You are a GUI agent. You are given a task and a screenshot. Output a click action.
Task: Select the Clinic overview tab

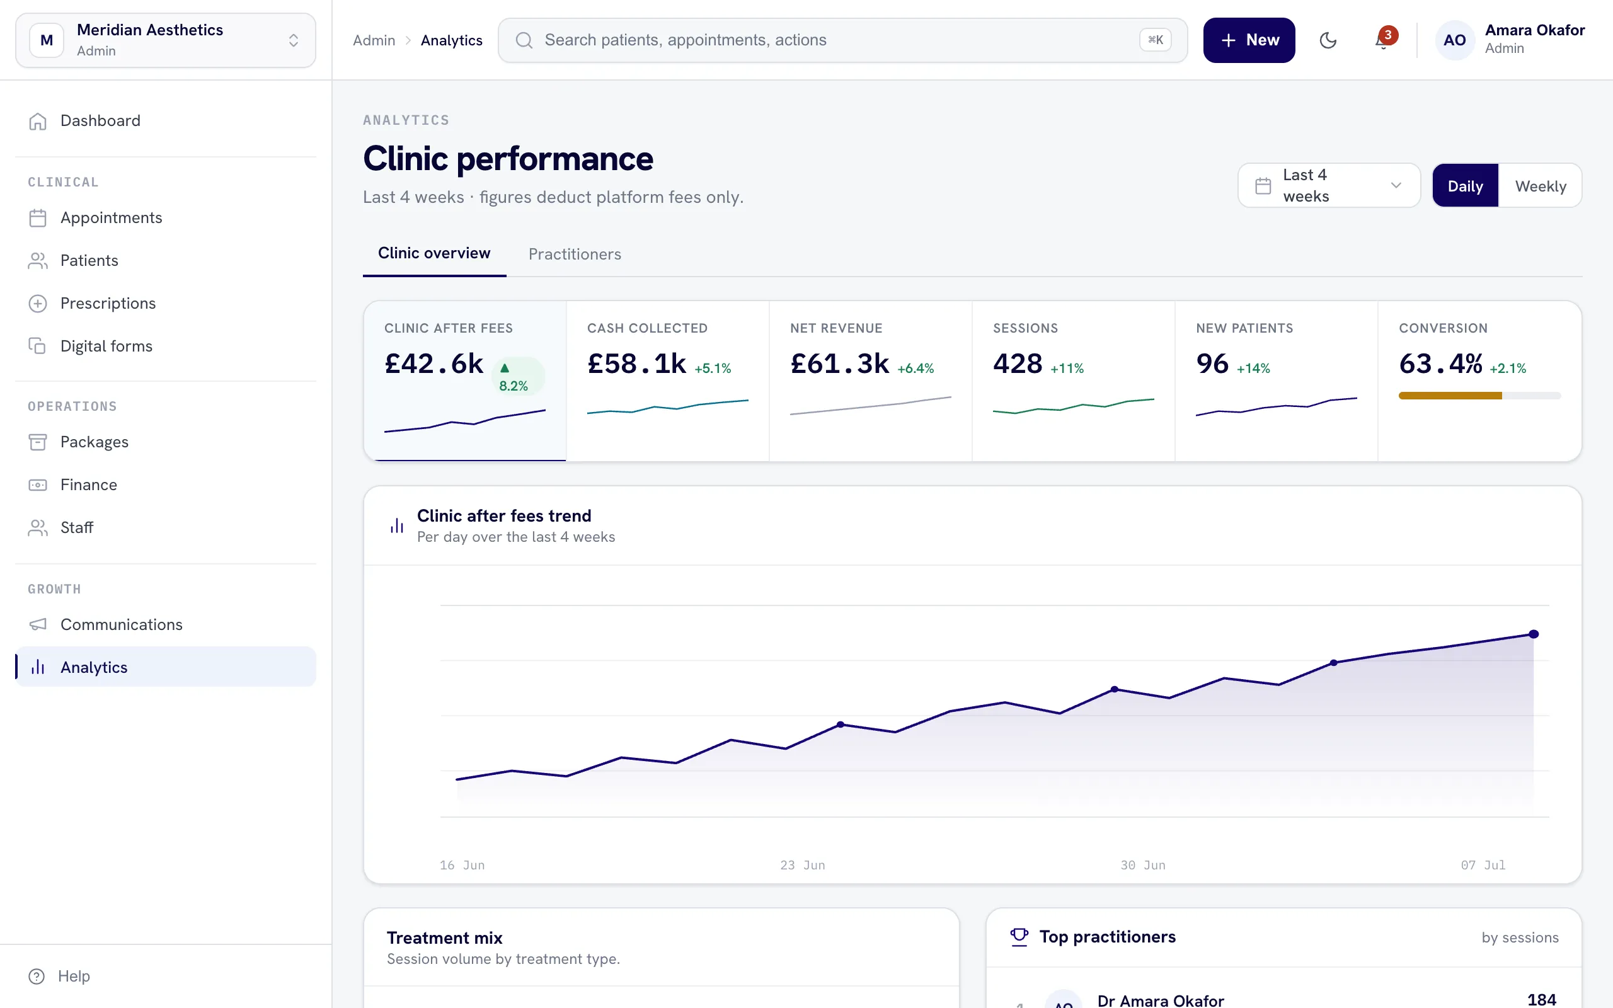pos(434,253)
